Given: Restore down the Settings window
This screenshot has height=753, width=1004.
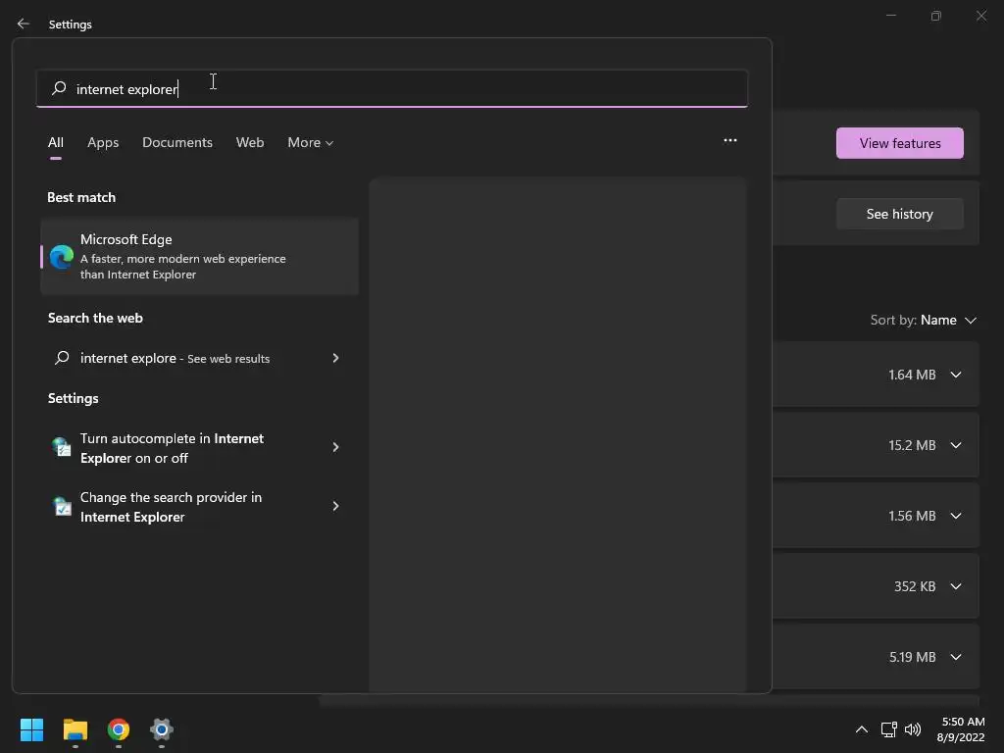Looking at the screenshot, I should pyautogui.click(x=936, y=16).
